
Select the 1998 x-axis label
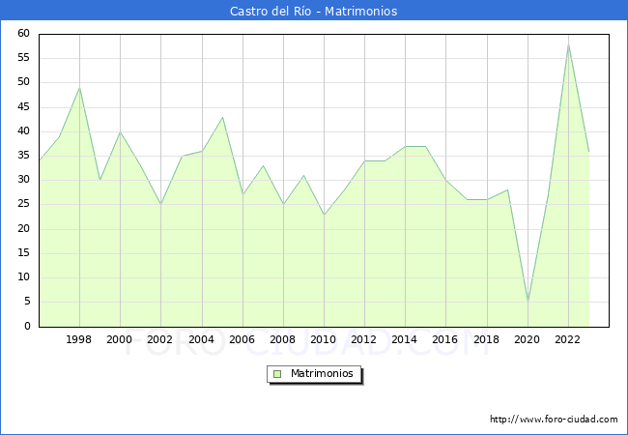pyautogui.click(x=79, y=339)
